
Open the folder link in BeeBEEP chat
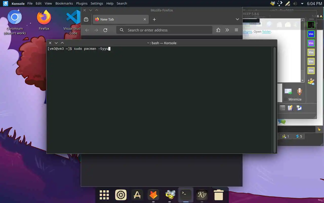(266, 32)
